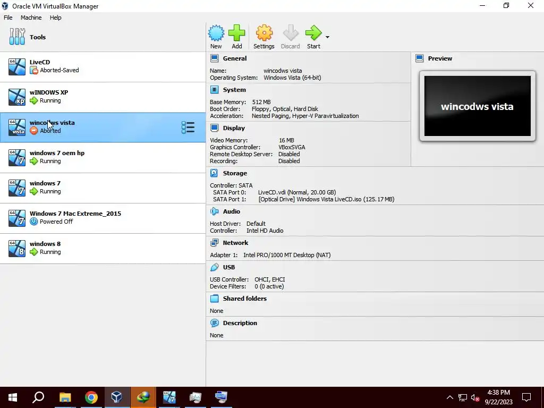Open the Machine menu

[x=31, y=18]
